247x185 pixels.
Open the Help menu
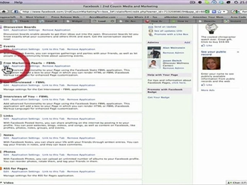[x=19, y=2]
